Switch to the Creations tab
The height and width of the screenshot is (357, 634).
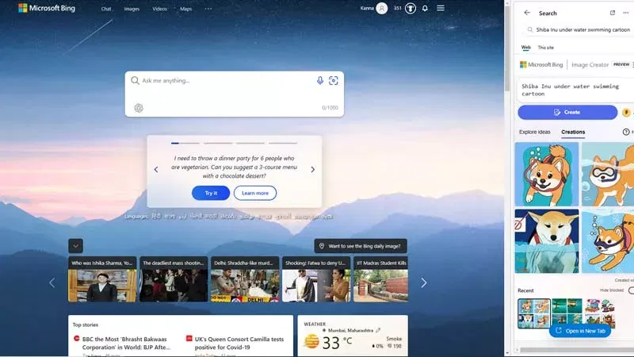click(573, 132)
